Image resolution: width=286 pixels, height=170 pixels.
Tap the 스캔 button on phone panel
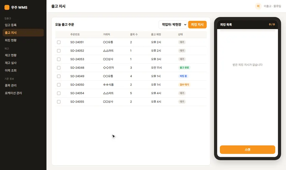point(247,149)
